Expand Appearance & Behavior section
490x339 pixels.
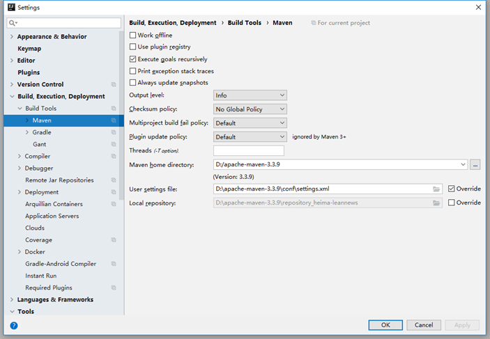(12, 36)
